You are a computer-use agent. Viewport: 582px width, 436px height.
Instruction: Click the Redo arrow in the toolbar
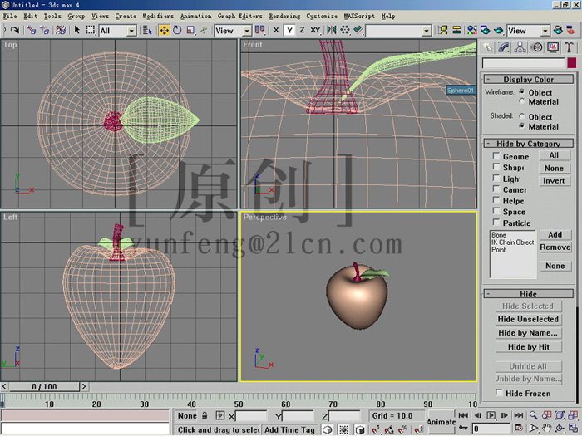point(15,30)
